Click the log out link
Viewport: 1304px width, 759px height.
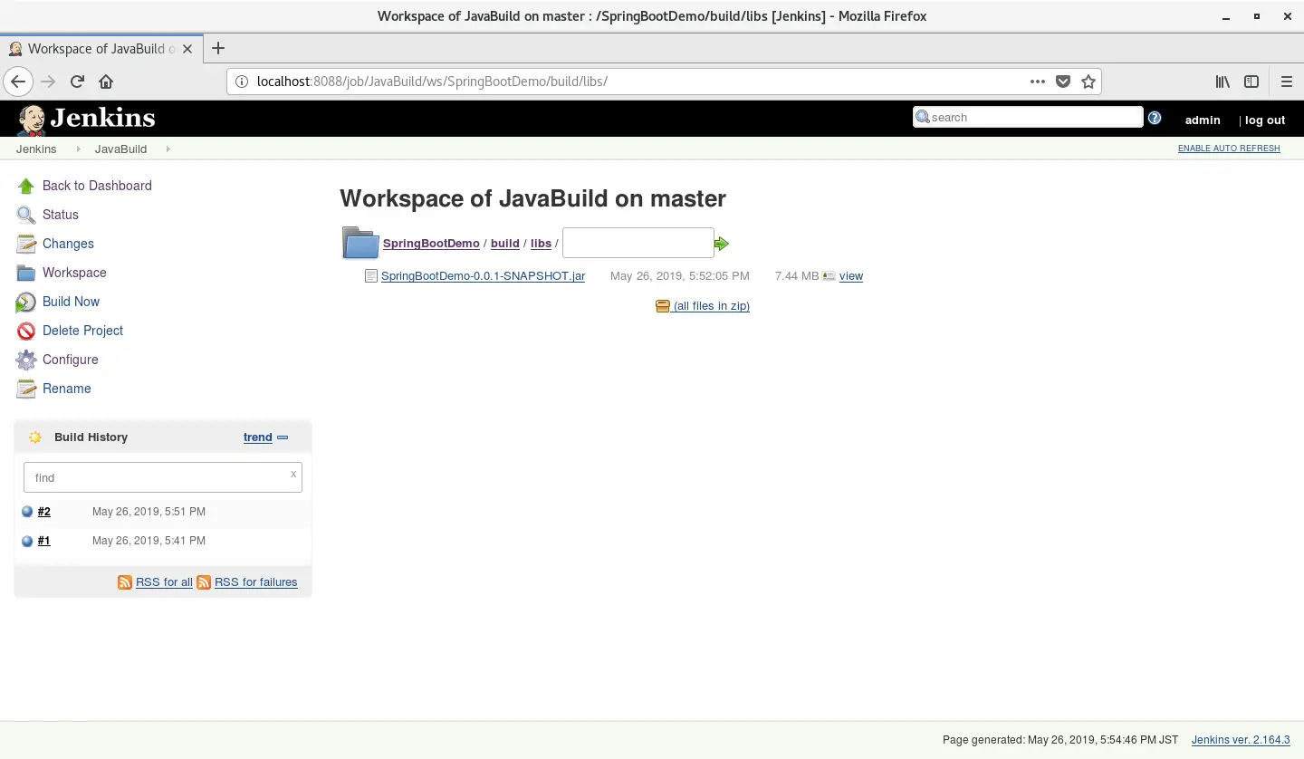point(1265,120)
